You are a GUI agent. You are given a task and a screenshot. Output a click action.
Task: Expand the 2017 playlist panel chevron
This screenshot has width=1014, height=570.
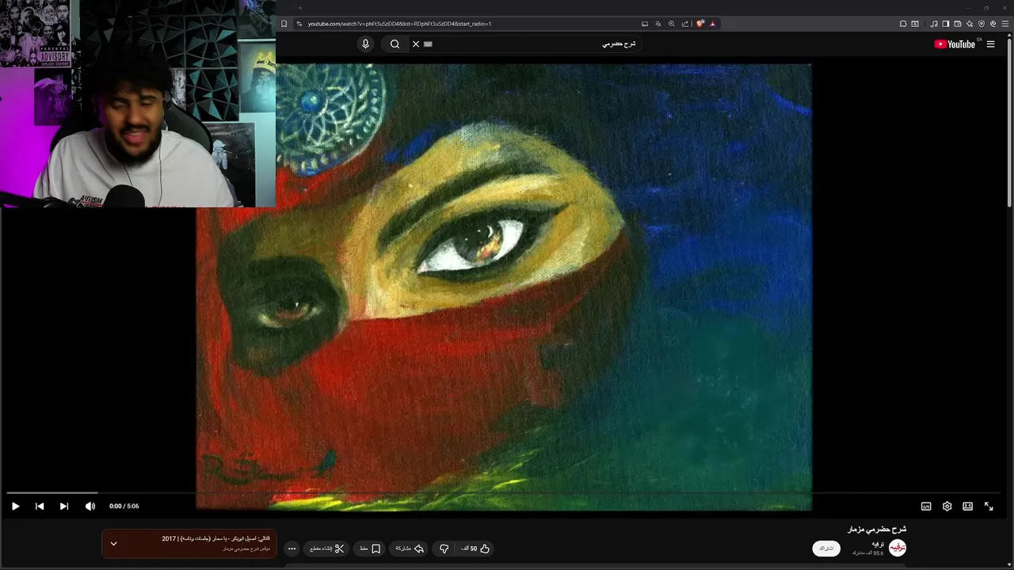coord(113,543)
